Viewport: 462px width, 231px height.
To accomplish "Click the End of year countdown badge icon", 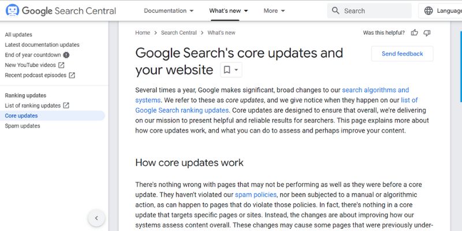I will (x=66, y=55).
